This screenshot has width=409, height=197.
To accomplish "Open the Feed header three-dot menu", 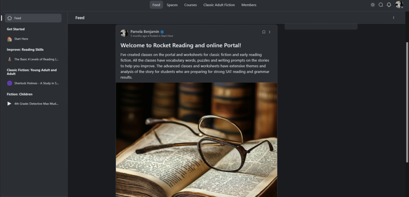I will [393, 18].
